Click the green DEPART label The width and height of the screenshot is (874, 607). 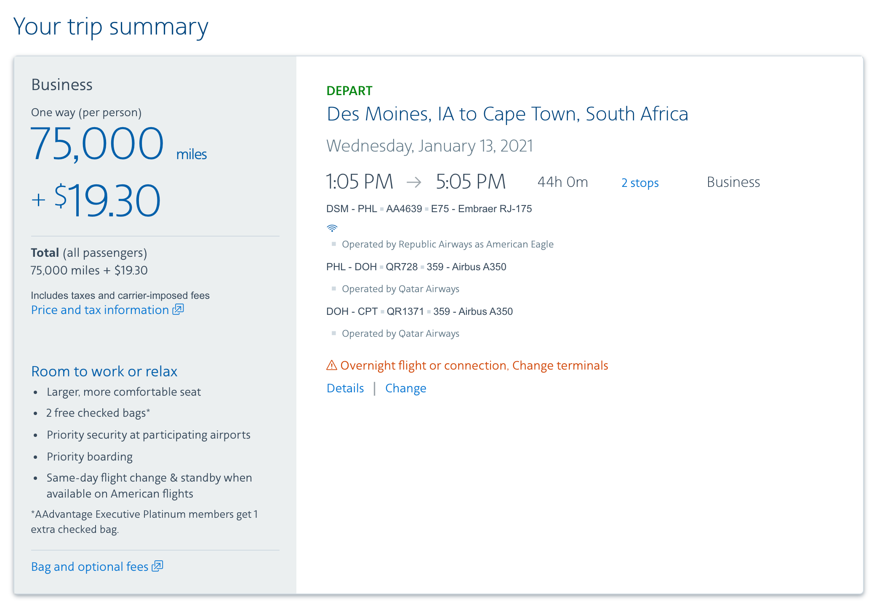click(x=349, y=91)
